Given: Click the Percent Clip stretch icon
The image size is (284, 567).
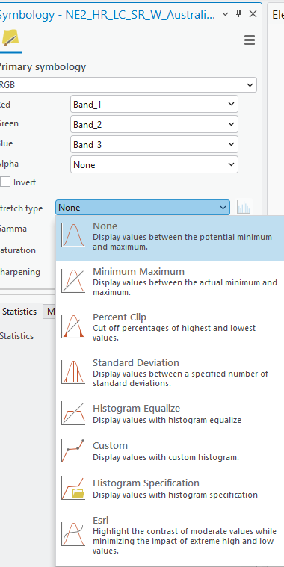Looking at the screenshot, I should click(x=73, y=326).
